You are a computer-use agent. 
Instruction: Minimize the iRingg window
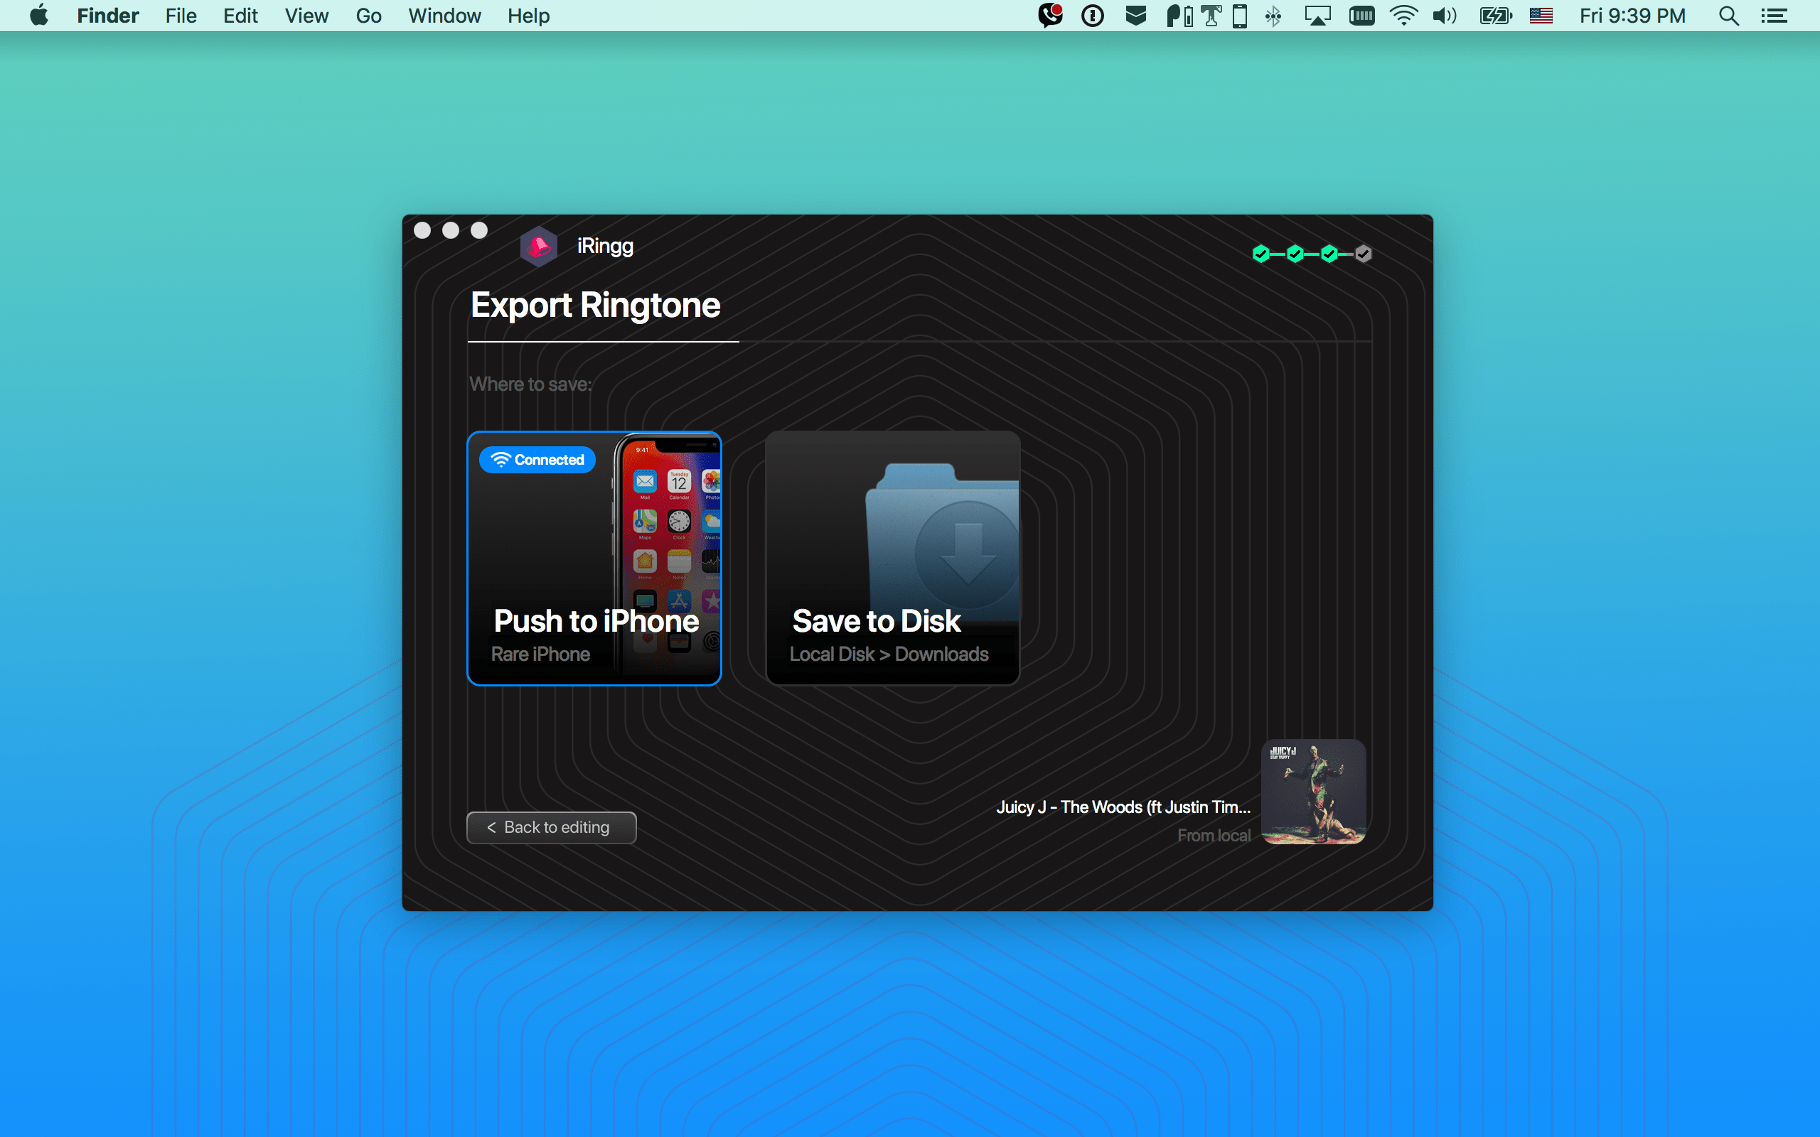coord(451,231)
